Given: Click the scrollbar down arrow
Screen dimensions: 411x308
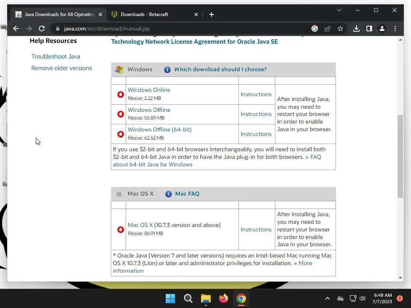Looking at the screenshot, I should point(400,278).
